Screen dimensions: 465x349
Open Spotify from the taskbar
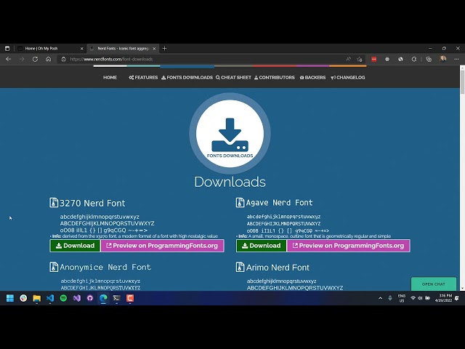63,298
